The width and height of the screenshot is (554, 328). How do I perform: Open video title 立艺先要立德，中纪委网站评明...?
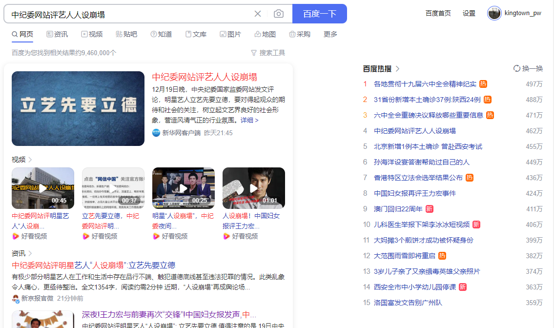111,221
